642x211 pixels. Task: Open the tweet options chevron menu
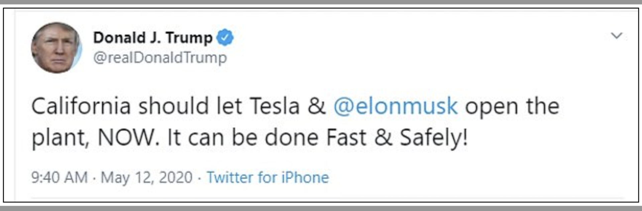(616, 35)
